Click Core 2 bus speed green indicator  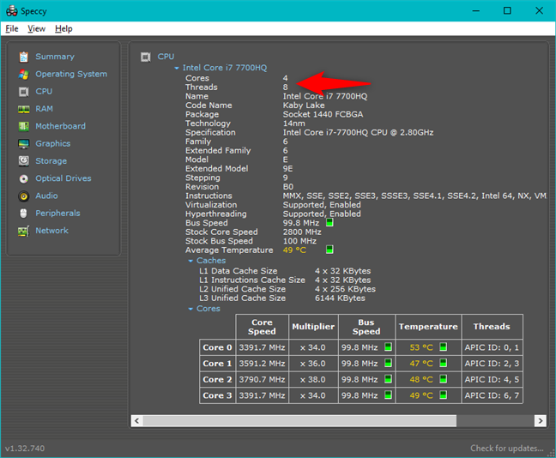[389, 379]
